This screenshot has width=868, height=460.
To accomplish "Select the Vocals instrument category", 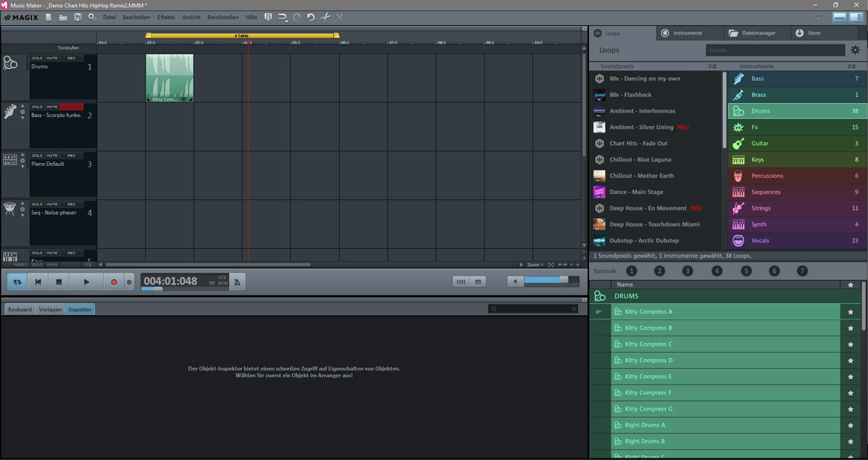I will coord(797,241).
